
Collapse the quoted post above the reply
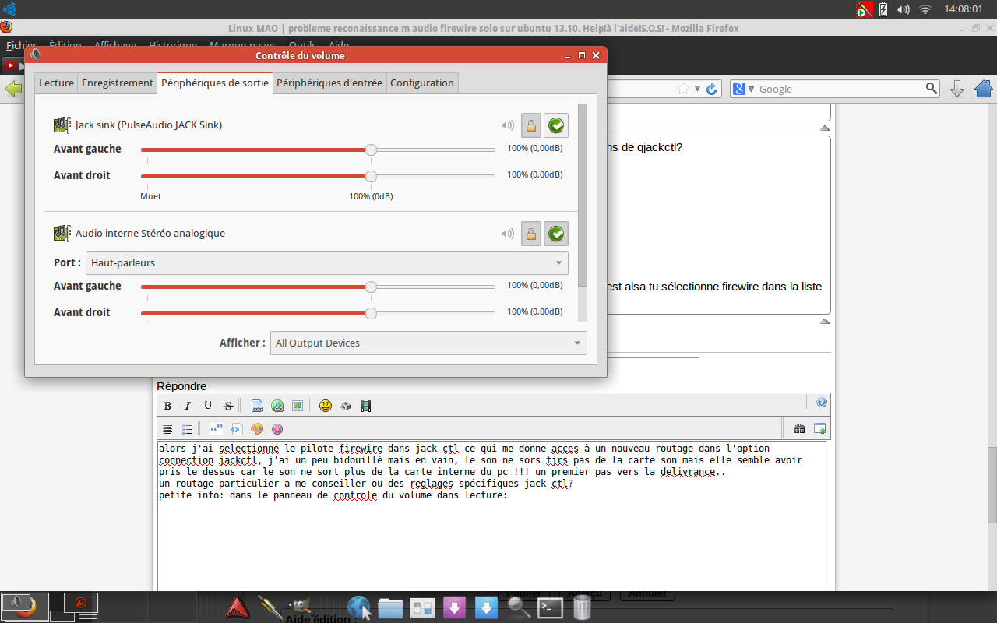pos(825,321)
